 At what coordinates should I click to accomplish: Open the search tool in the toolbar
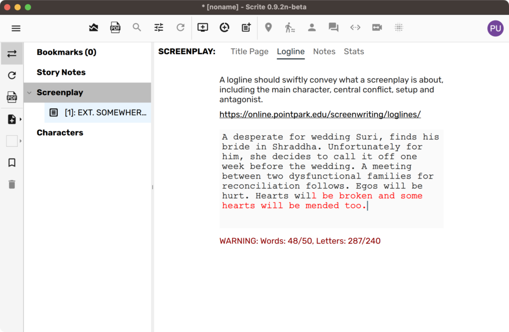click(x=137, y=27)
